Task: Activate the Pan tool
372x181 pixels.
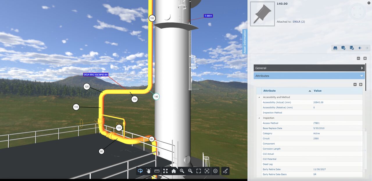Action: [x=149, y=171]
